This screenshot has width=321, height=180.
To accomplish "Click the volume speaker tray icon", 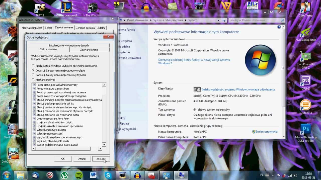I will [x=295, y=175].
